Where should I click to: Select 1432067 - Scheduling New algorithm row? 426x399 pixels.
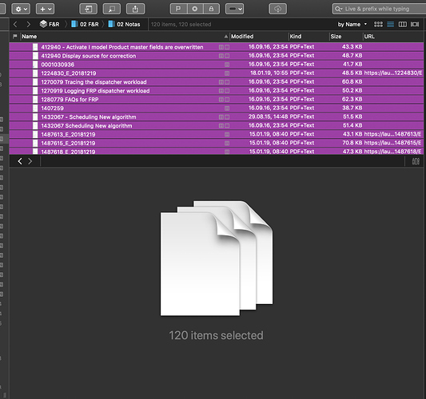coord(217,117)
